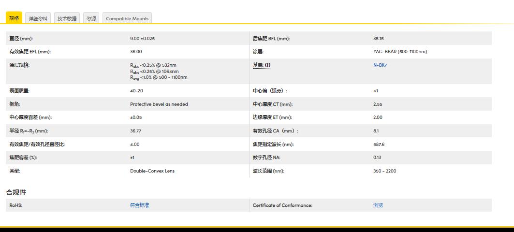Viewport: 514px width, 232px height.
Task: Select the 技术数据 tab
Action: click(x=67, y=18)
